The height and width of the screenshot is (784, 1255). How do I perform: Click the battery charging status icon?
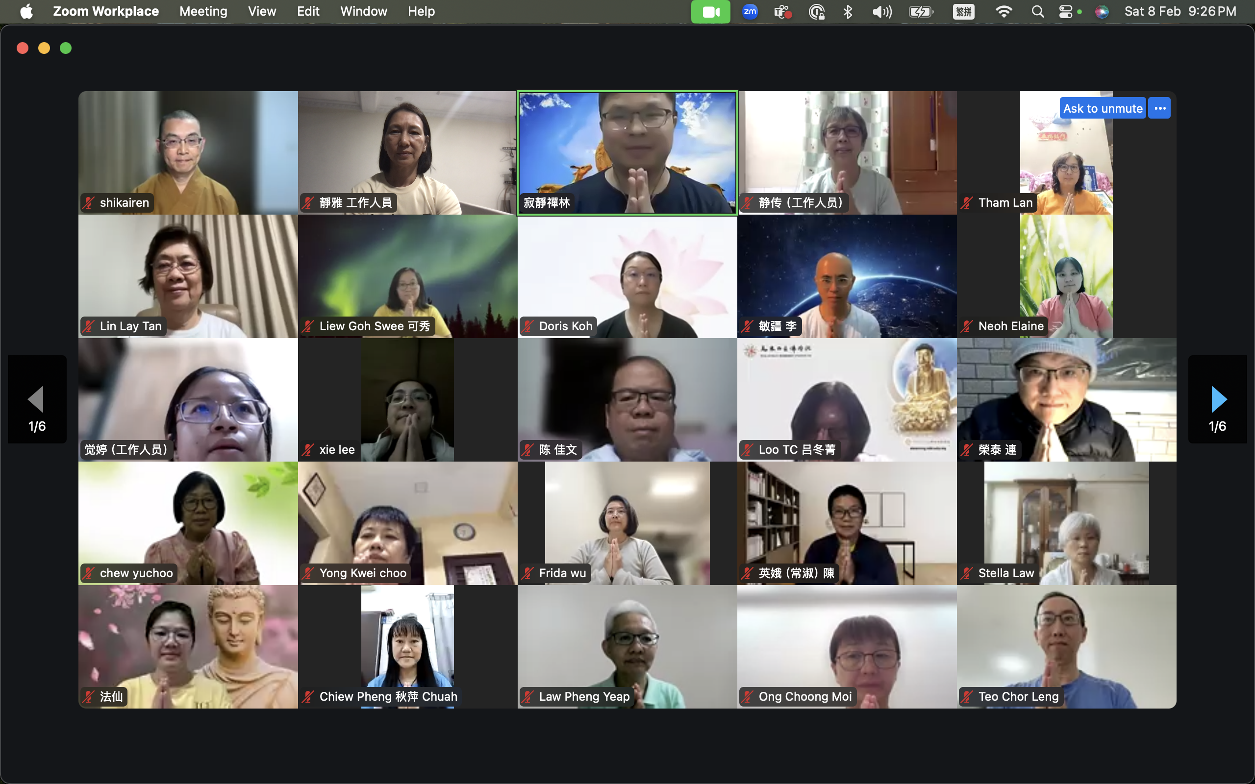921,11
